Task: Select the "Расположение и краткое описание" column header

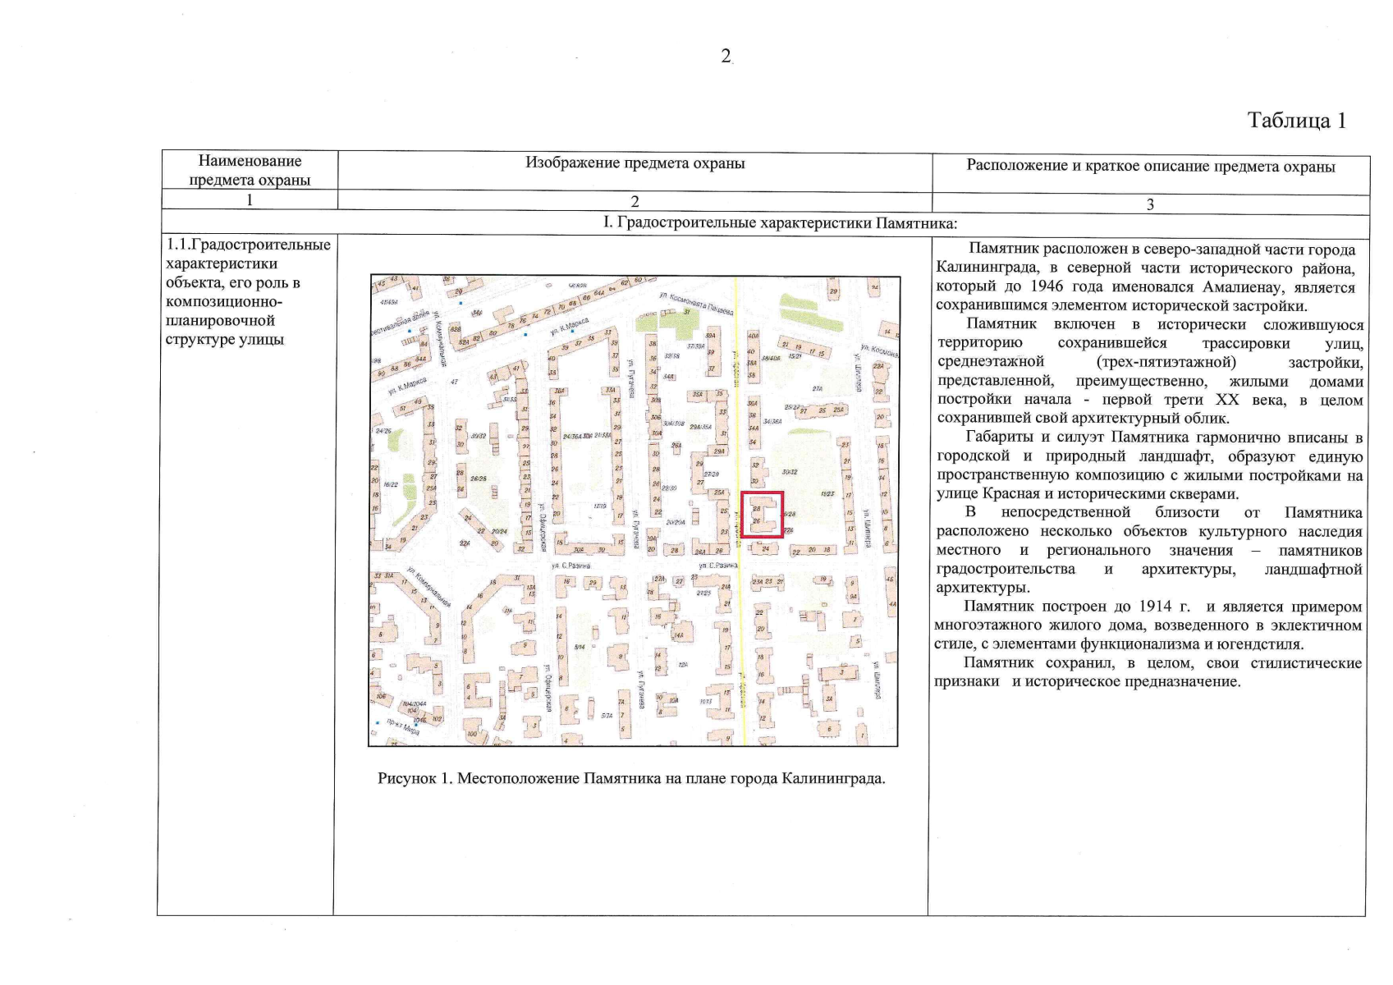Action: tap(1150, 166)
